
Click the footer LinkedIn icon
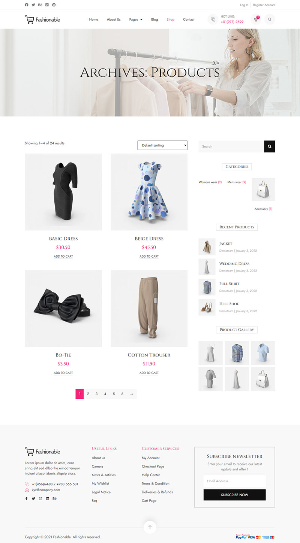coord(48,498)
